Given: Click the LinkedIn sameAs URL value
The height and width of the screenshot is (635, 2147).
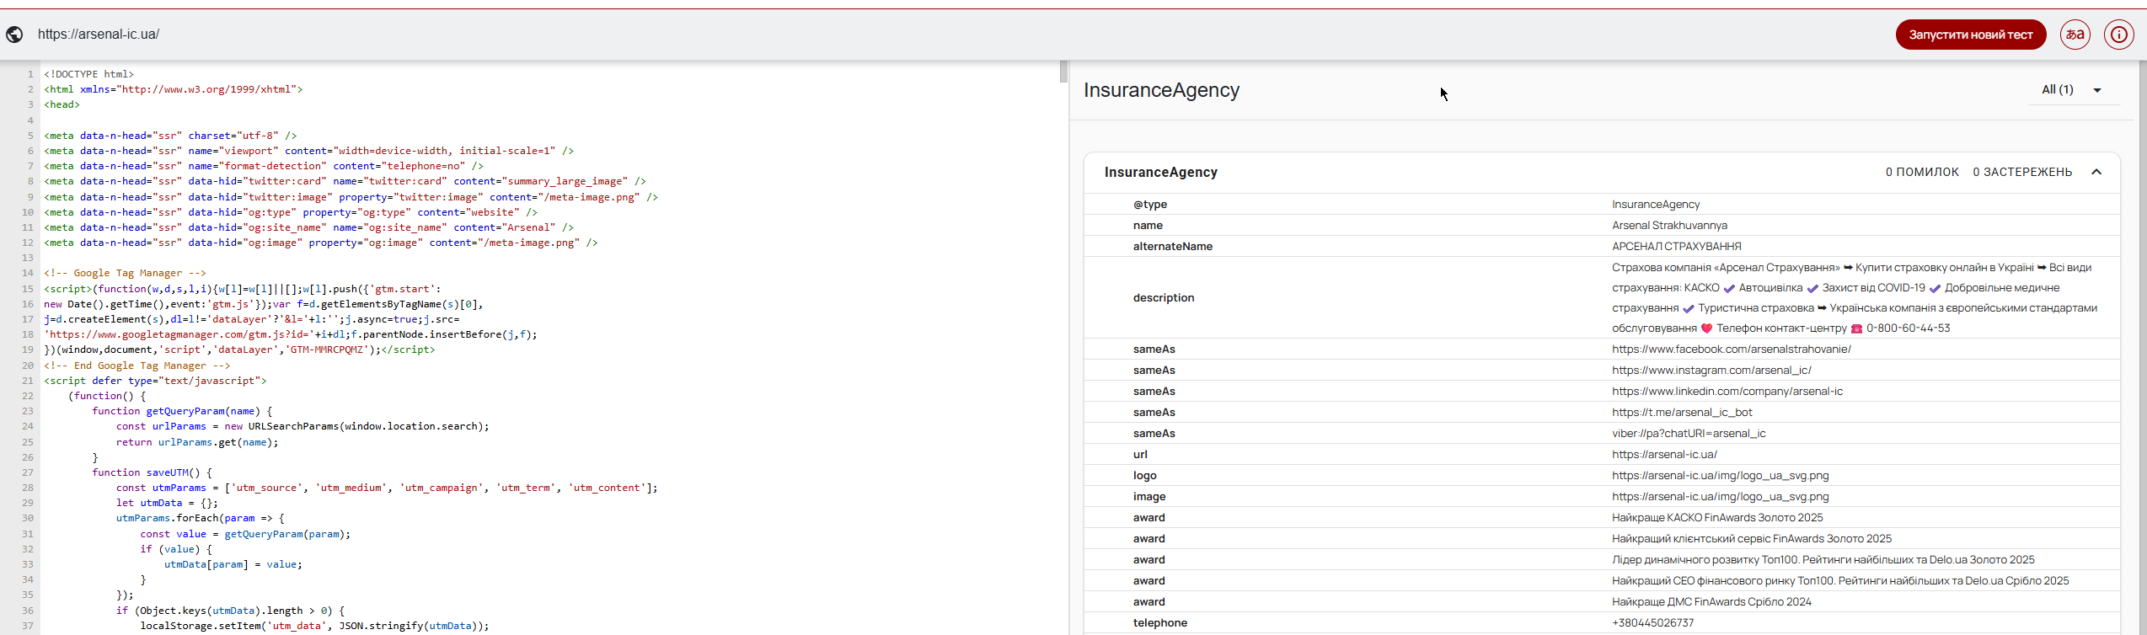Looking at the screenshot, I should coord(1727,392).
